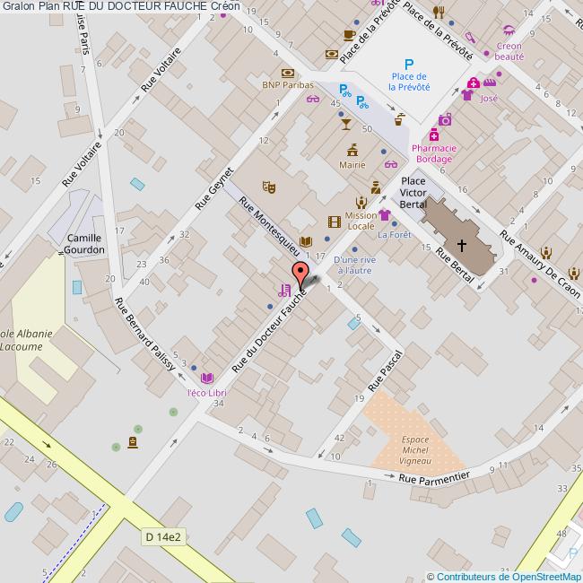Click the Place Victor Bertal label
The width and height of the screenshot is (583, 583).
413,192
